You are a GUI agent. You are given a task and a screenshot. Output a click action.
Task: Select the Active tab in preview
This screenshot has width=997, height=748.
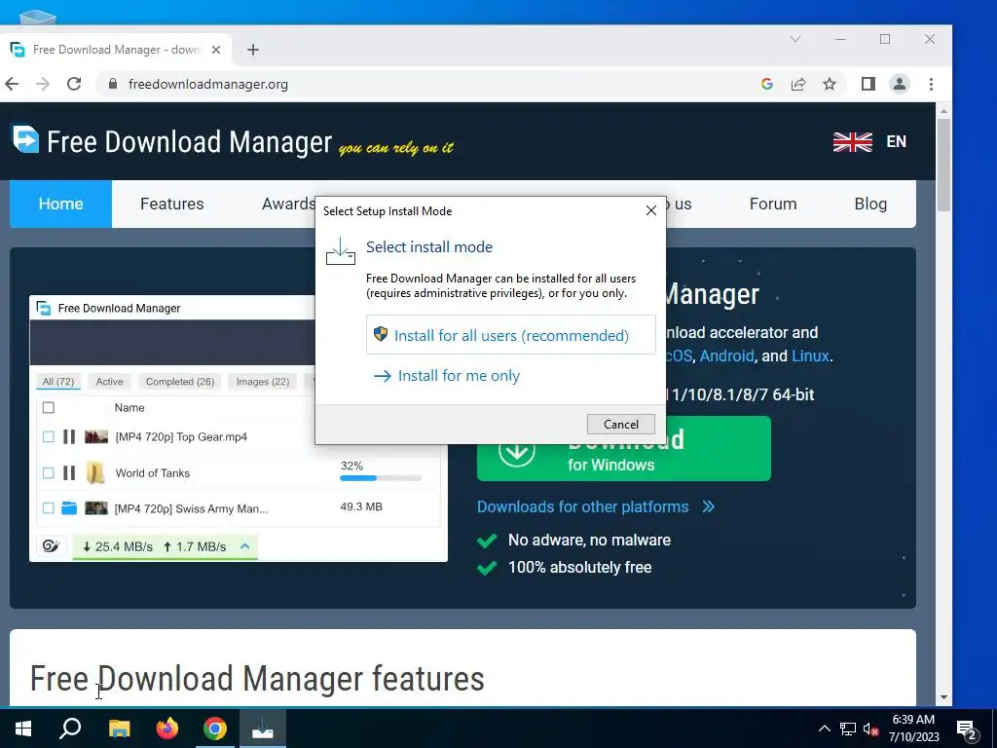pyautogui.click(x=109, y=382)
